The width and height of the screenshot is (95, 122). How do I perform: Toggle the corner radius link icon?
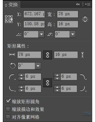coord(47,83)
